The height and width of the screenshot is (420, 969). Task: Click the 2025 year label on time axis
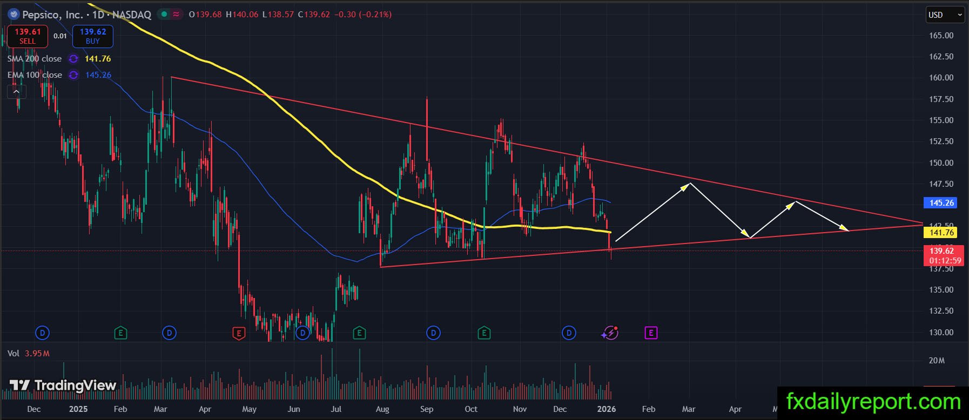[78, 409]
